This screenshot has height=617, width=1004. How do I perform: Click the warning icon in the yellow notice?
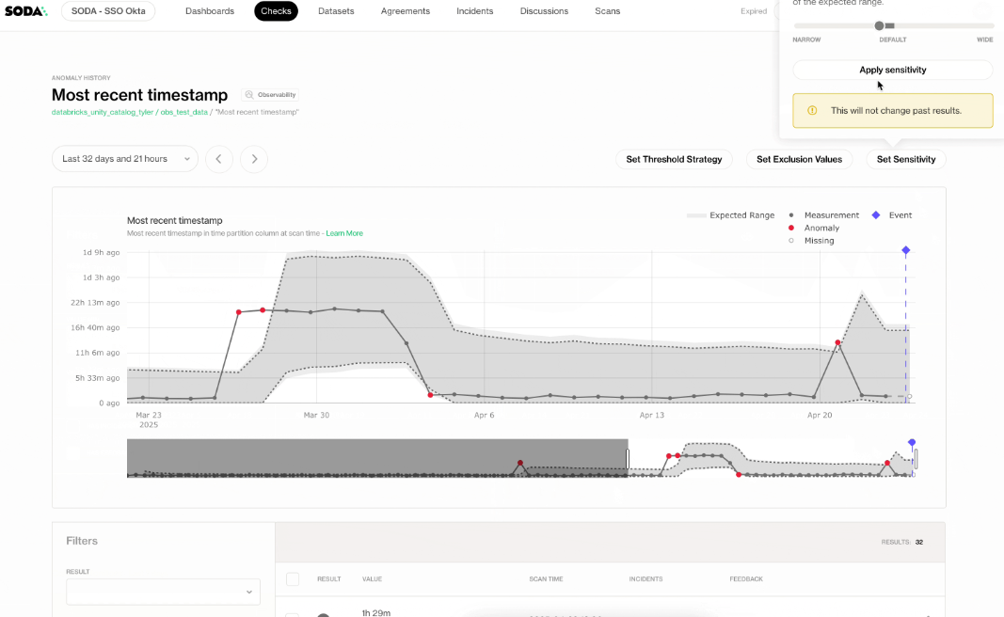(x=812, y=110)
